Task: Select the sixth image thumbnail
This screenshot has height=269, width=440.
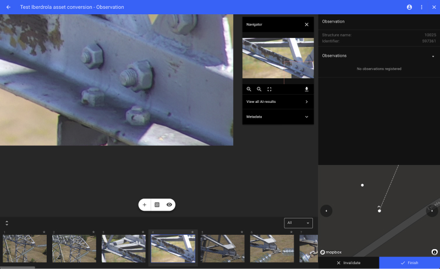Action: click(x=272, y=249)
